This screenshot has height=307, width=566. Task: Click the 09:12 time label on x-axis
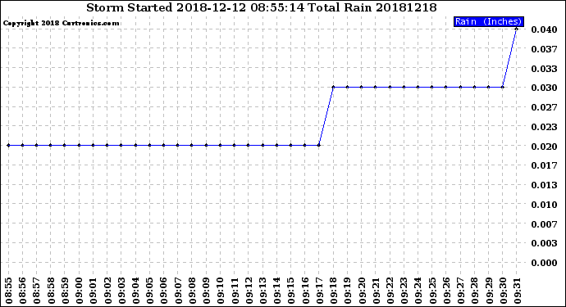click(x=249, y=291)
